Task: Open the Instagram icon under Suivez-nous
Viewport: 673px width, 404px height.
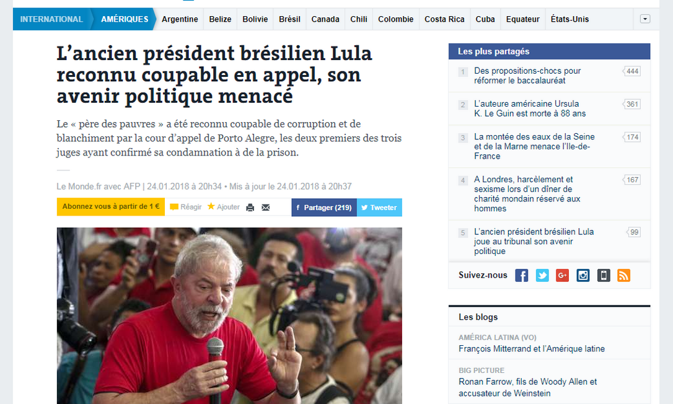Action: (x=583, y=275)
